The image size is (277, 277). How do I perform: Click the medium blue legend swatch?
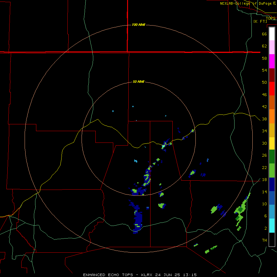pyautogui.click(x=272, y=198)
